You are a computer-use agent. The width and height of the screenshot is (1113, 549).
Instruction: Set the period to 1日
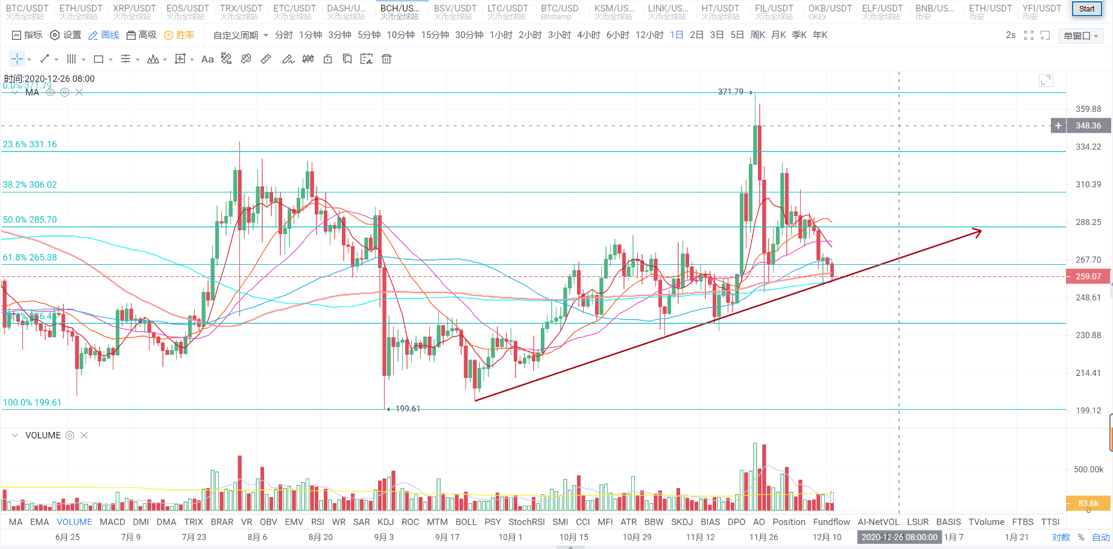[676, 35]
